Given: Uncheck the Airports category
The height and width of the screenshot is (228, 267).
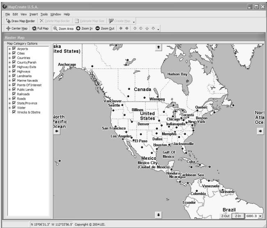Looking at the screenshot, I should click(14, 49).
